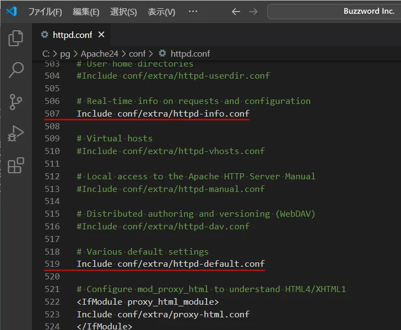Screen dimensions: 401x330
Task: Open the 表示(V) menu
Action: (161, 12)
